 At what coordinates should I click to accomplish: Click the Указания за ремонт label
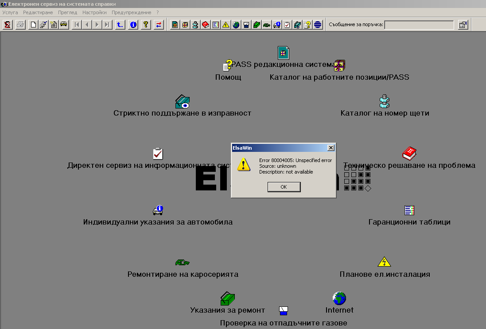[x=227, y=310]
